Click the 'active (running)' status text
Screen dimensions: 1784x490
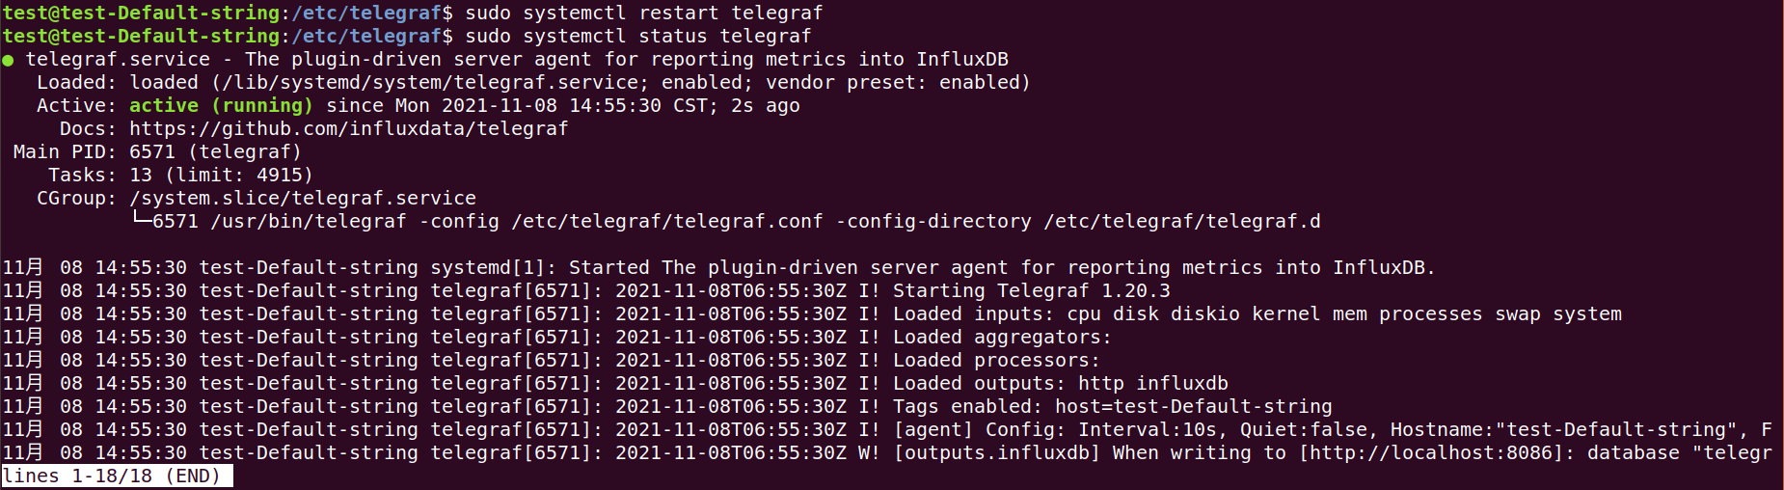221,105
